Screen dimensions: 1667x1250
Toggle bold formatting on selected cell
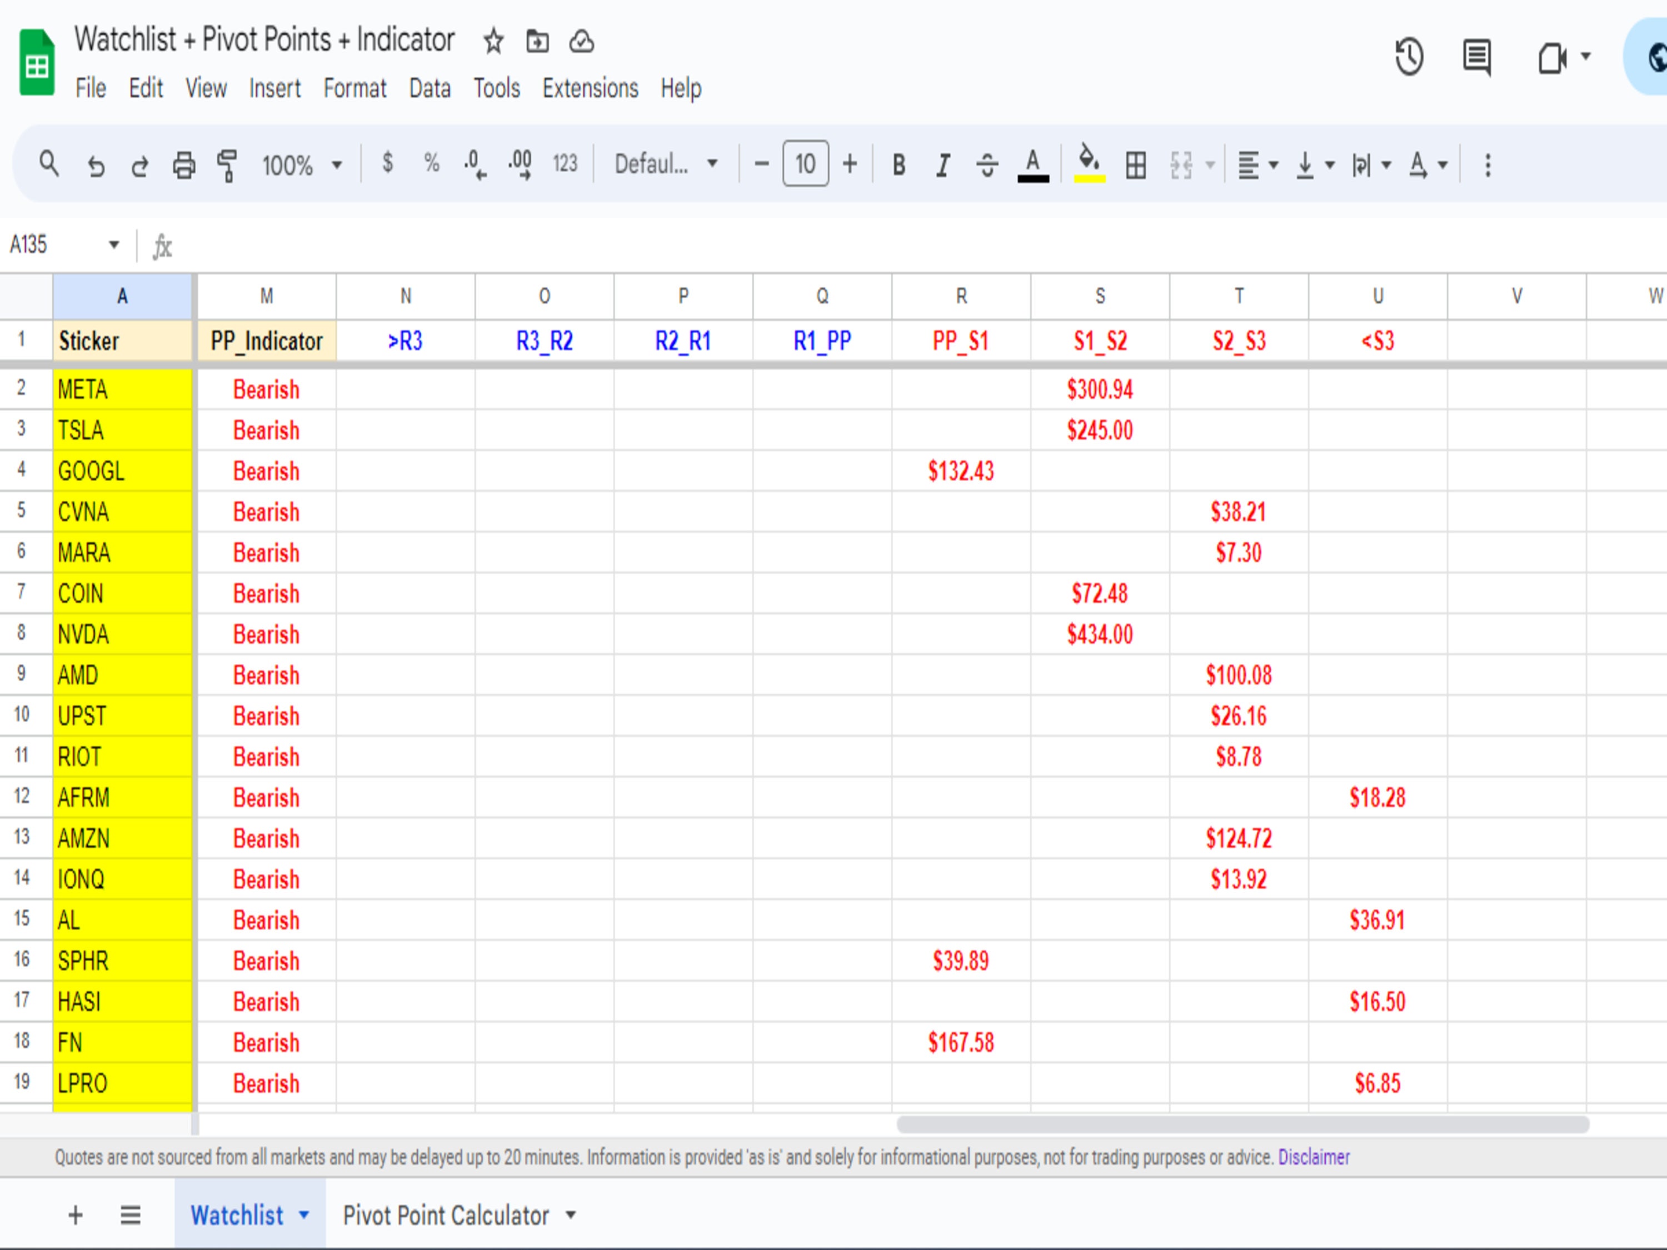[x=899, y=164]
